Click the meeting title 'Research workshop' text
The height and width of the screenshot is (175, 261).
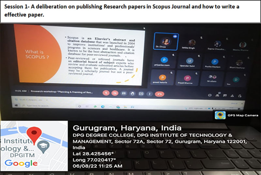[x=62, y=92]
